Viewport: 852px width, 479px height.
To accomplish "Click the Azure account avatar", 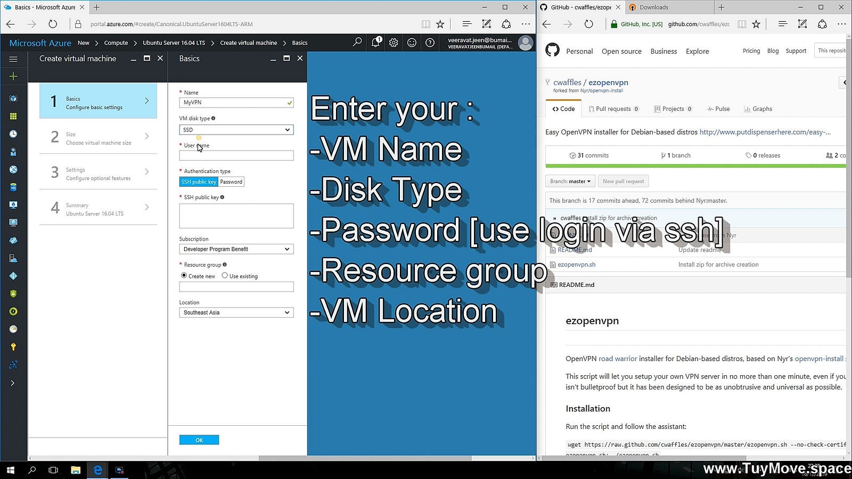I will (x=526, y=43).
